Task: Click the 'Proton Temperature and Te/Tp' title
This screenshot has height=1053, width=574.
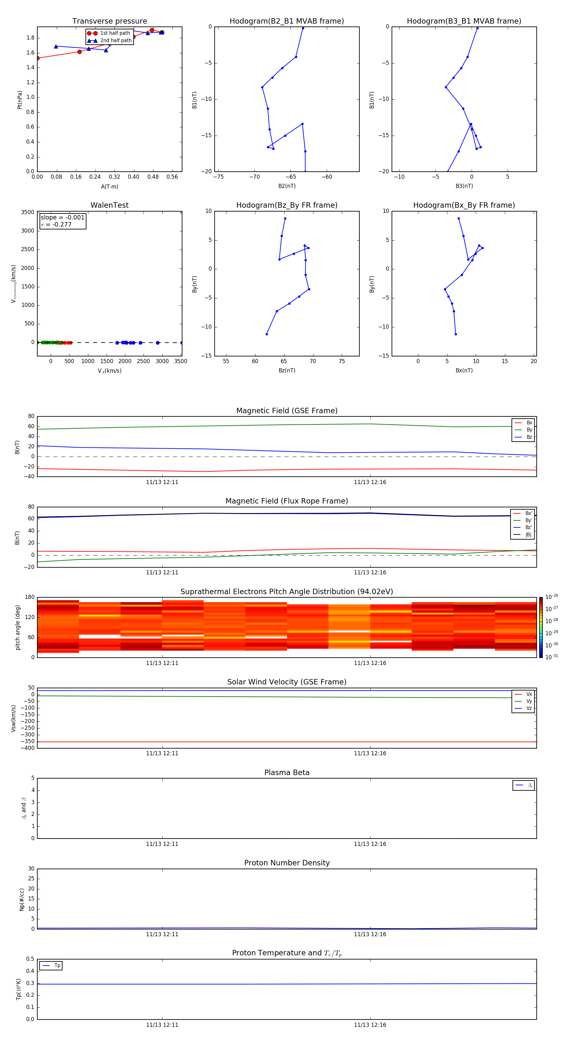Action: pyautogui.click(x=287, y=953)
